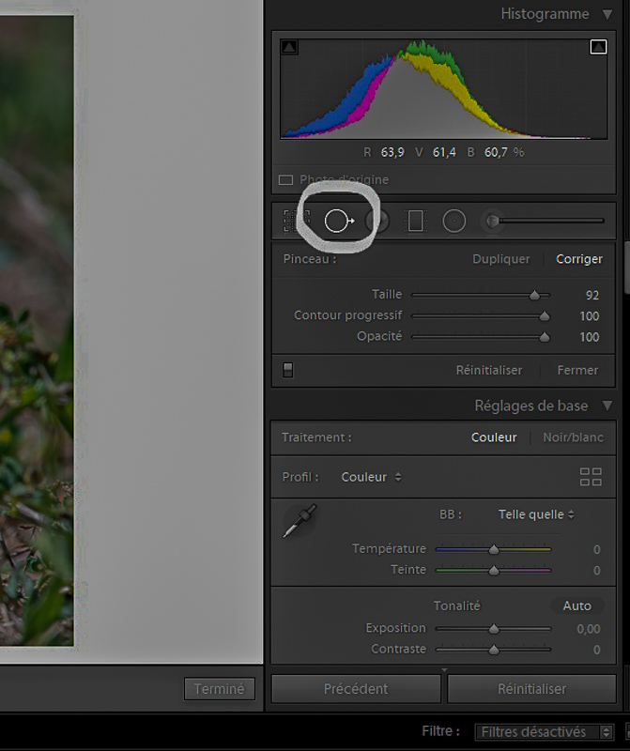This screenshot has width=630, height=751.
Task: Show shadow clipping in the histogram
Action: 290,47
